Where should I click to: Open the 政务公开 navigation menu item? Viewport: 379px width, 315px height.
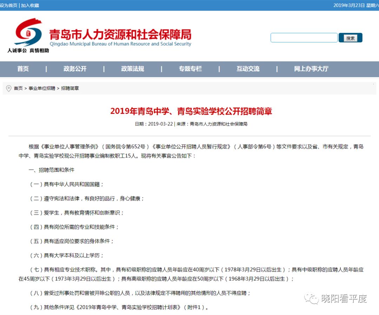coord(75,69)
